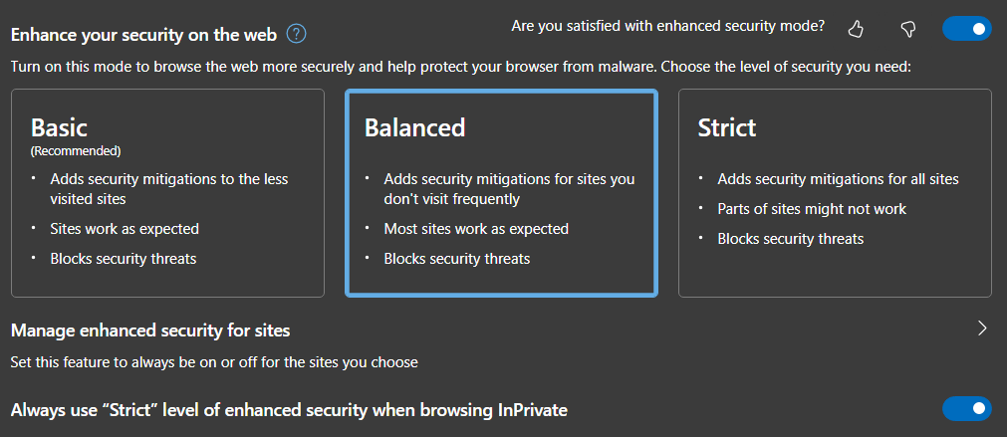Expand Manage enhanced security for sites chevron
Screen dimensions: 1007x437
click(x=981, y=329)
